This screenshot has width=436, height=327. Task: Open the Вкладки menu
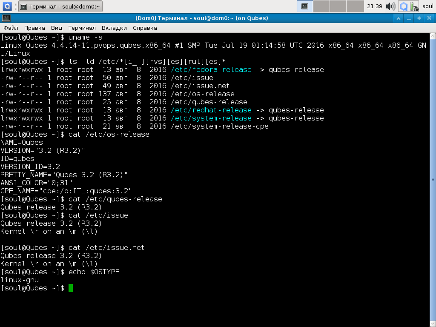(114, 28)
